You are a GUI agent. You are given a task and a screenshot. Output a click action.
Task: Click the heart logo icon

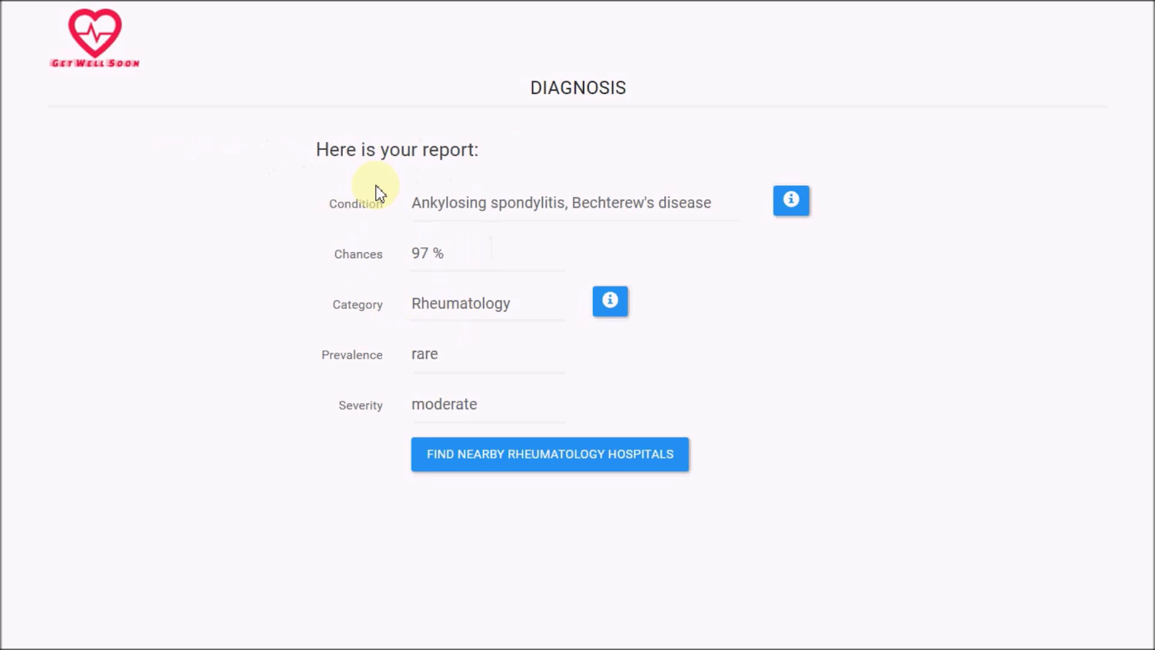95,32
